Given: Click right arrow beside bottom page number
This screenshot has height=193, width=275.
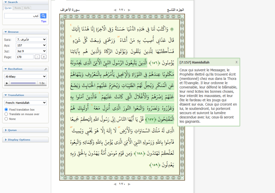Looking at the screenshot, I should tap(129, 184).
